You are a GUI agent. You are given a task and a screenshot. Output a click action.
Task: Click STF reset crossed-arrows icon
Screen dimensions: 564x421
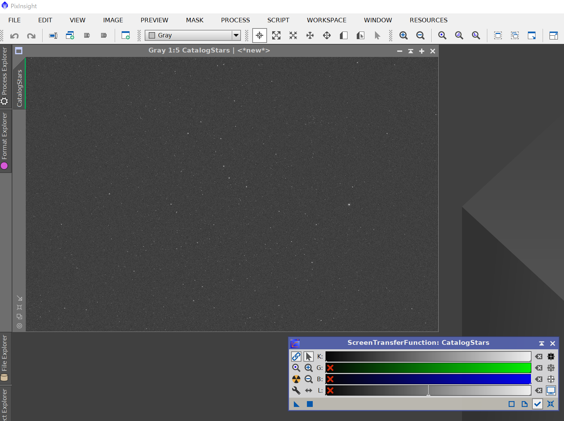[551, 404]
